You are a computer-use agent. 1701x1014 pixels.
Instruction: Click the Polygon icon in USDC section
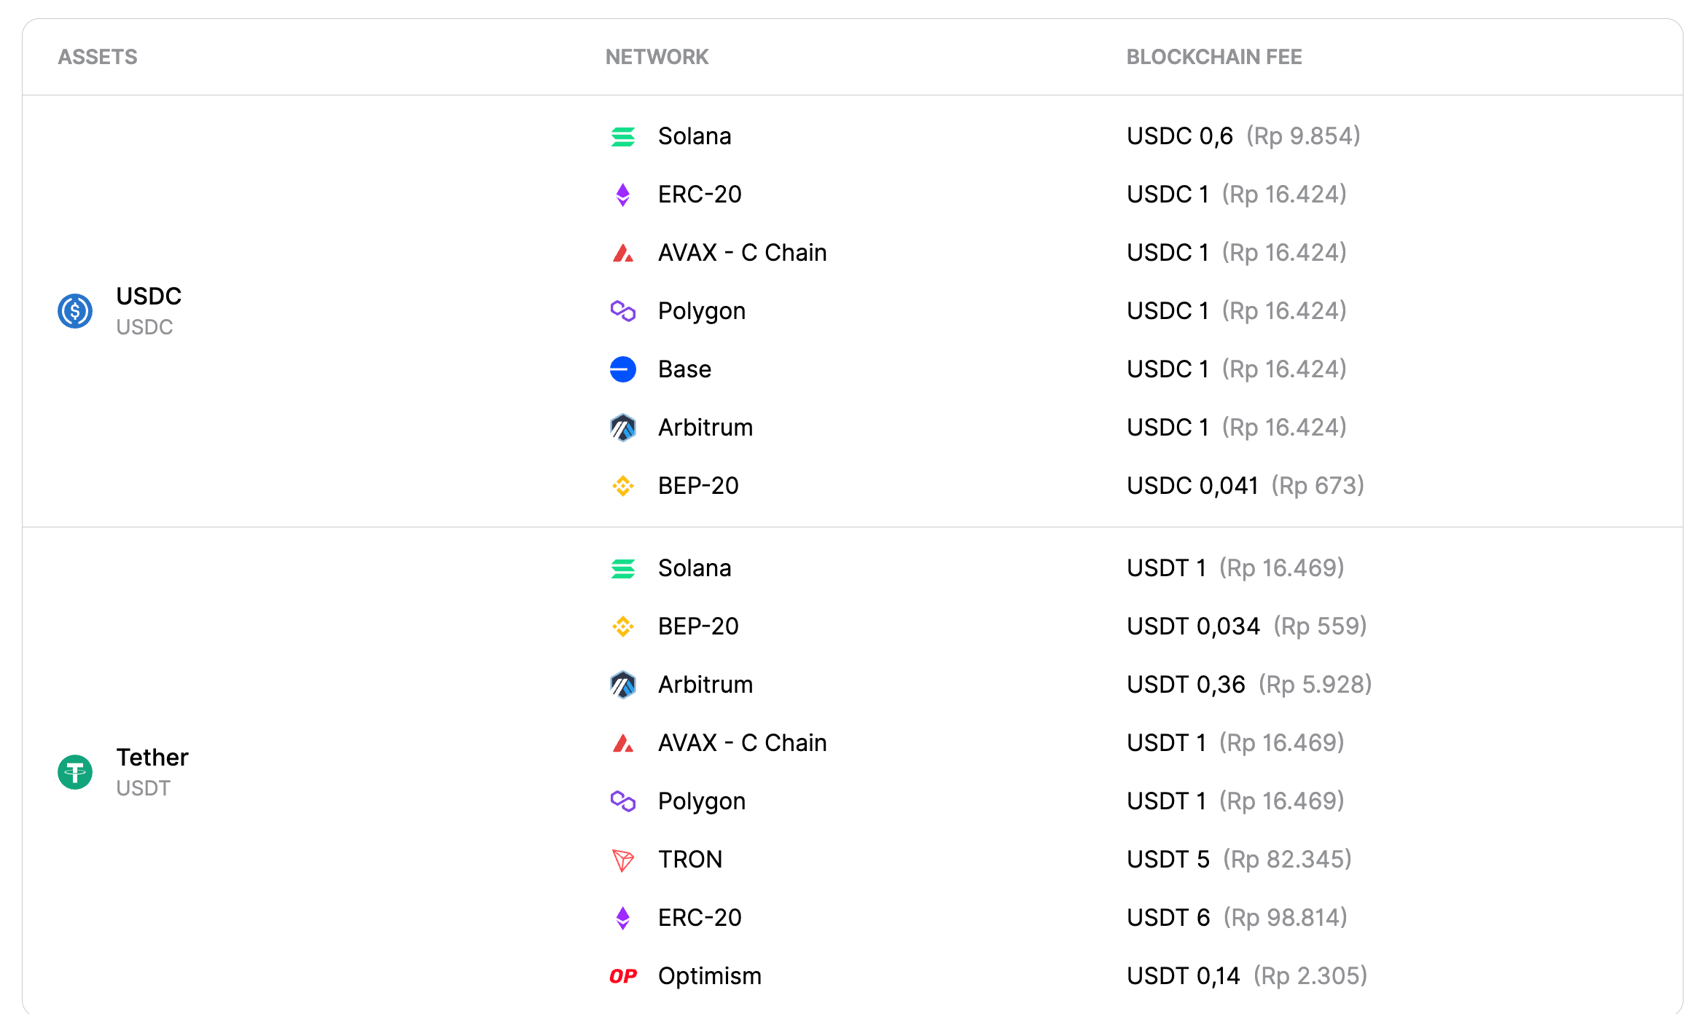(x=623, y=311)
